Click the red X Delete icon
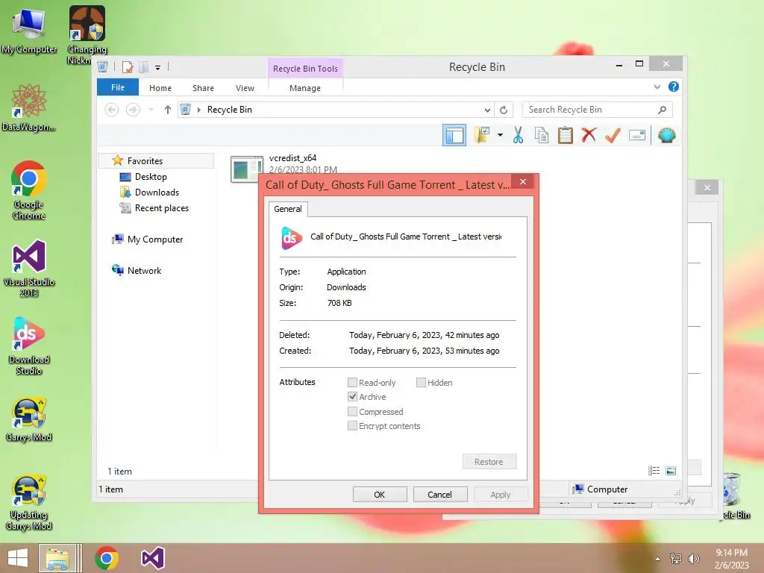 tap(589, 135)
